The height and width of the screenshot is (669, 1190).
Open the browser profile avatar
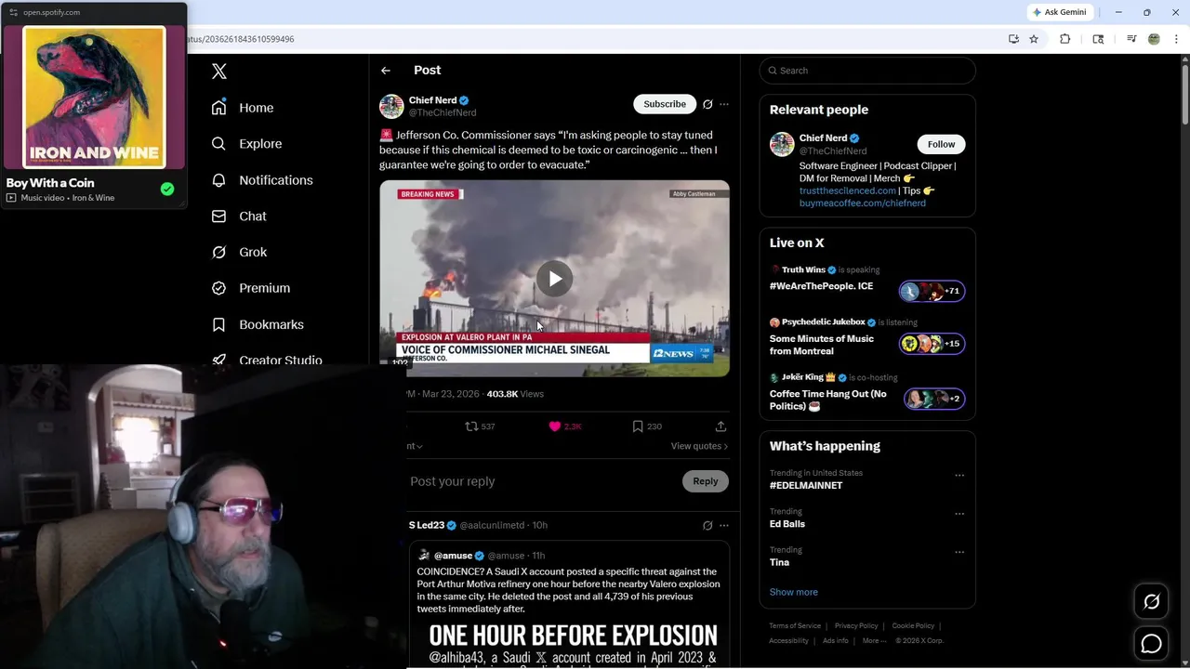pos(1154,39)
